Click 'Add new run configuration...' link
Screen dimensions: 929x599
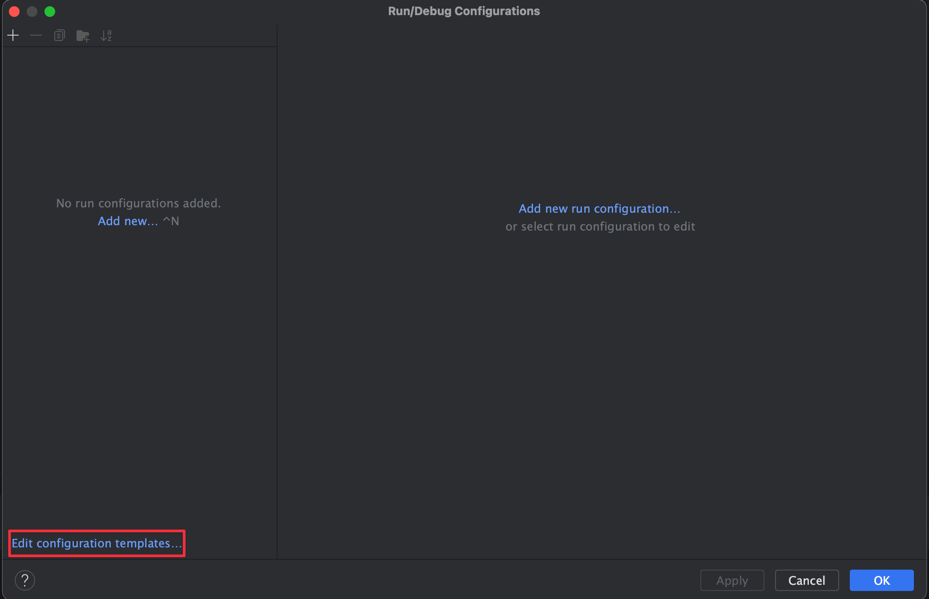pyautogui.click(x=599, y=209)
